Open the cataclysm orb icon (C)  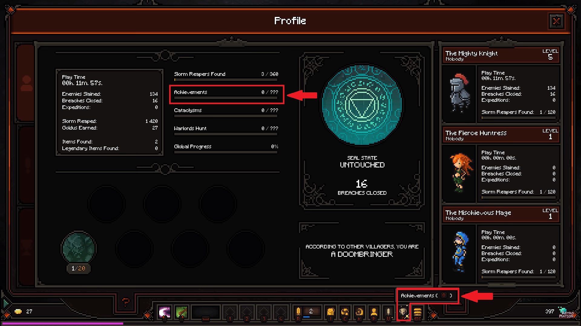click(345, 312)
